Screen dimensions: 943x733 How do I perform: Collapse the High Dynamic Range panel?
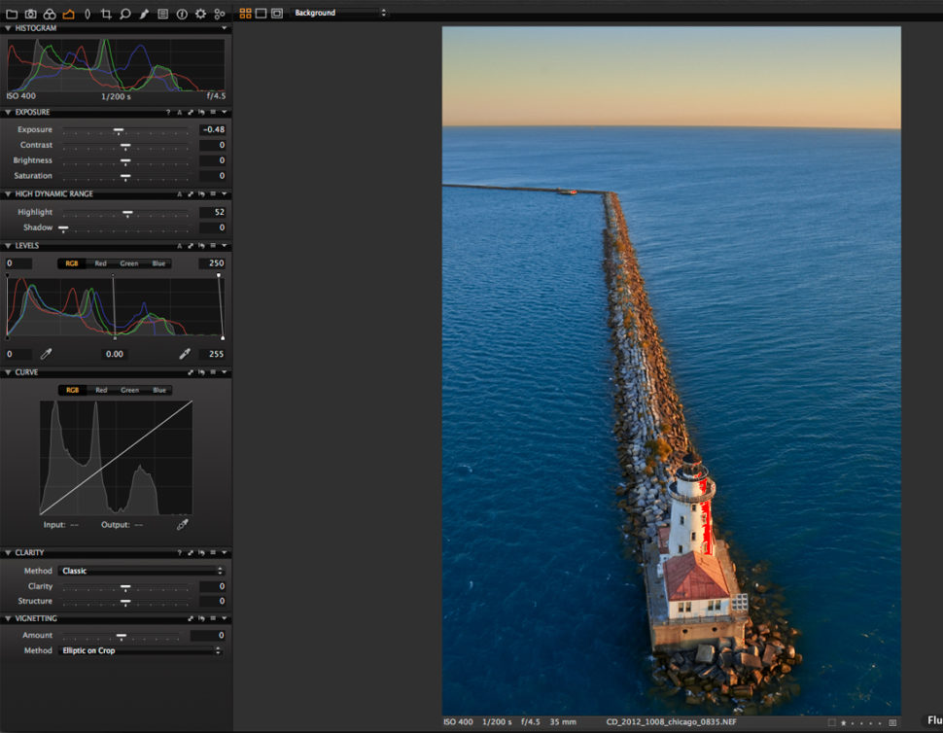pyautogui.click(x=9, y=194)
